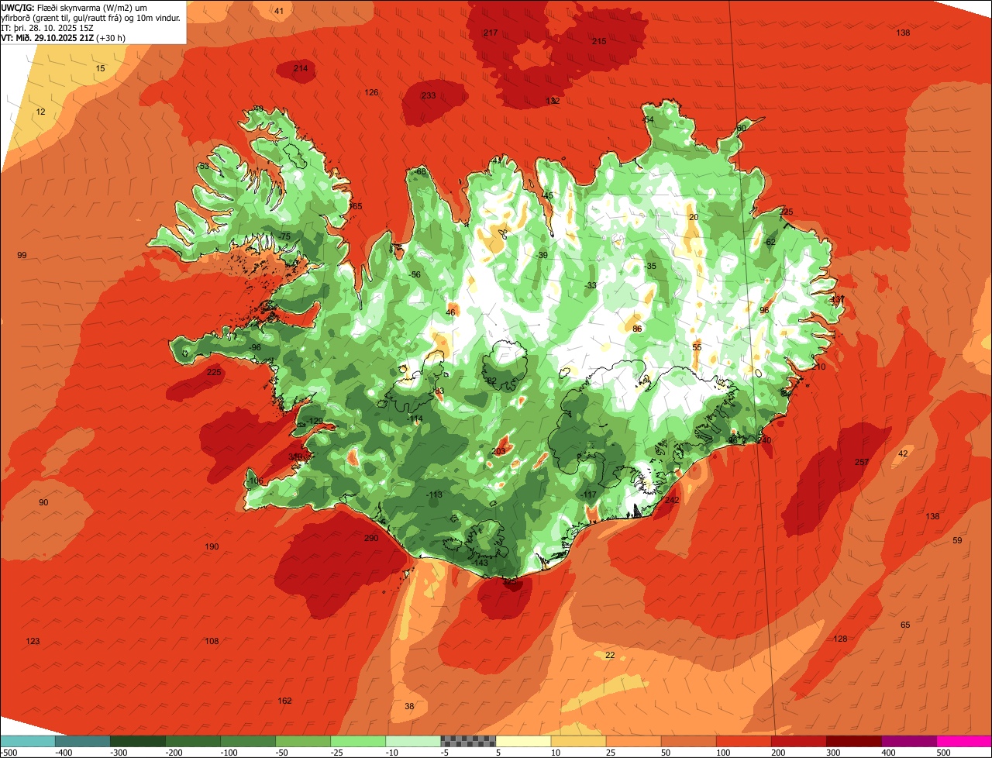Click the map value -117 on Vatnajökull
Viewport: 992px width, 758px height.
589,494
